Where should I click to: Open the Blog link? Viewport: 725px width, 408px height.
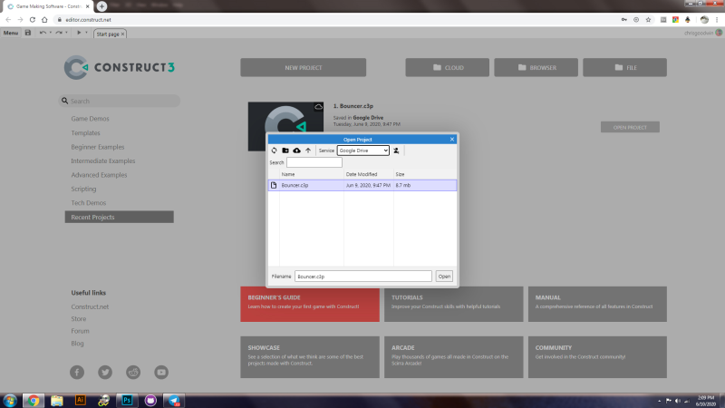coord(77,344)
